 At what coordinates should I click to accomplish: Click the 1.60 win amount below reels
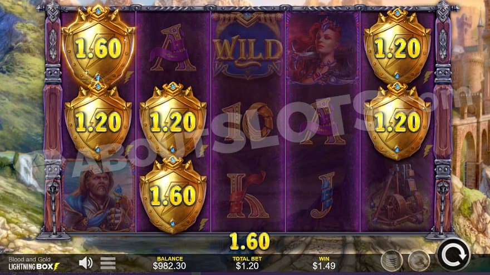(x=249, y=241)
